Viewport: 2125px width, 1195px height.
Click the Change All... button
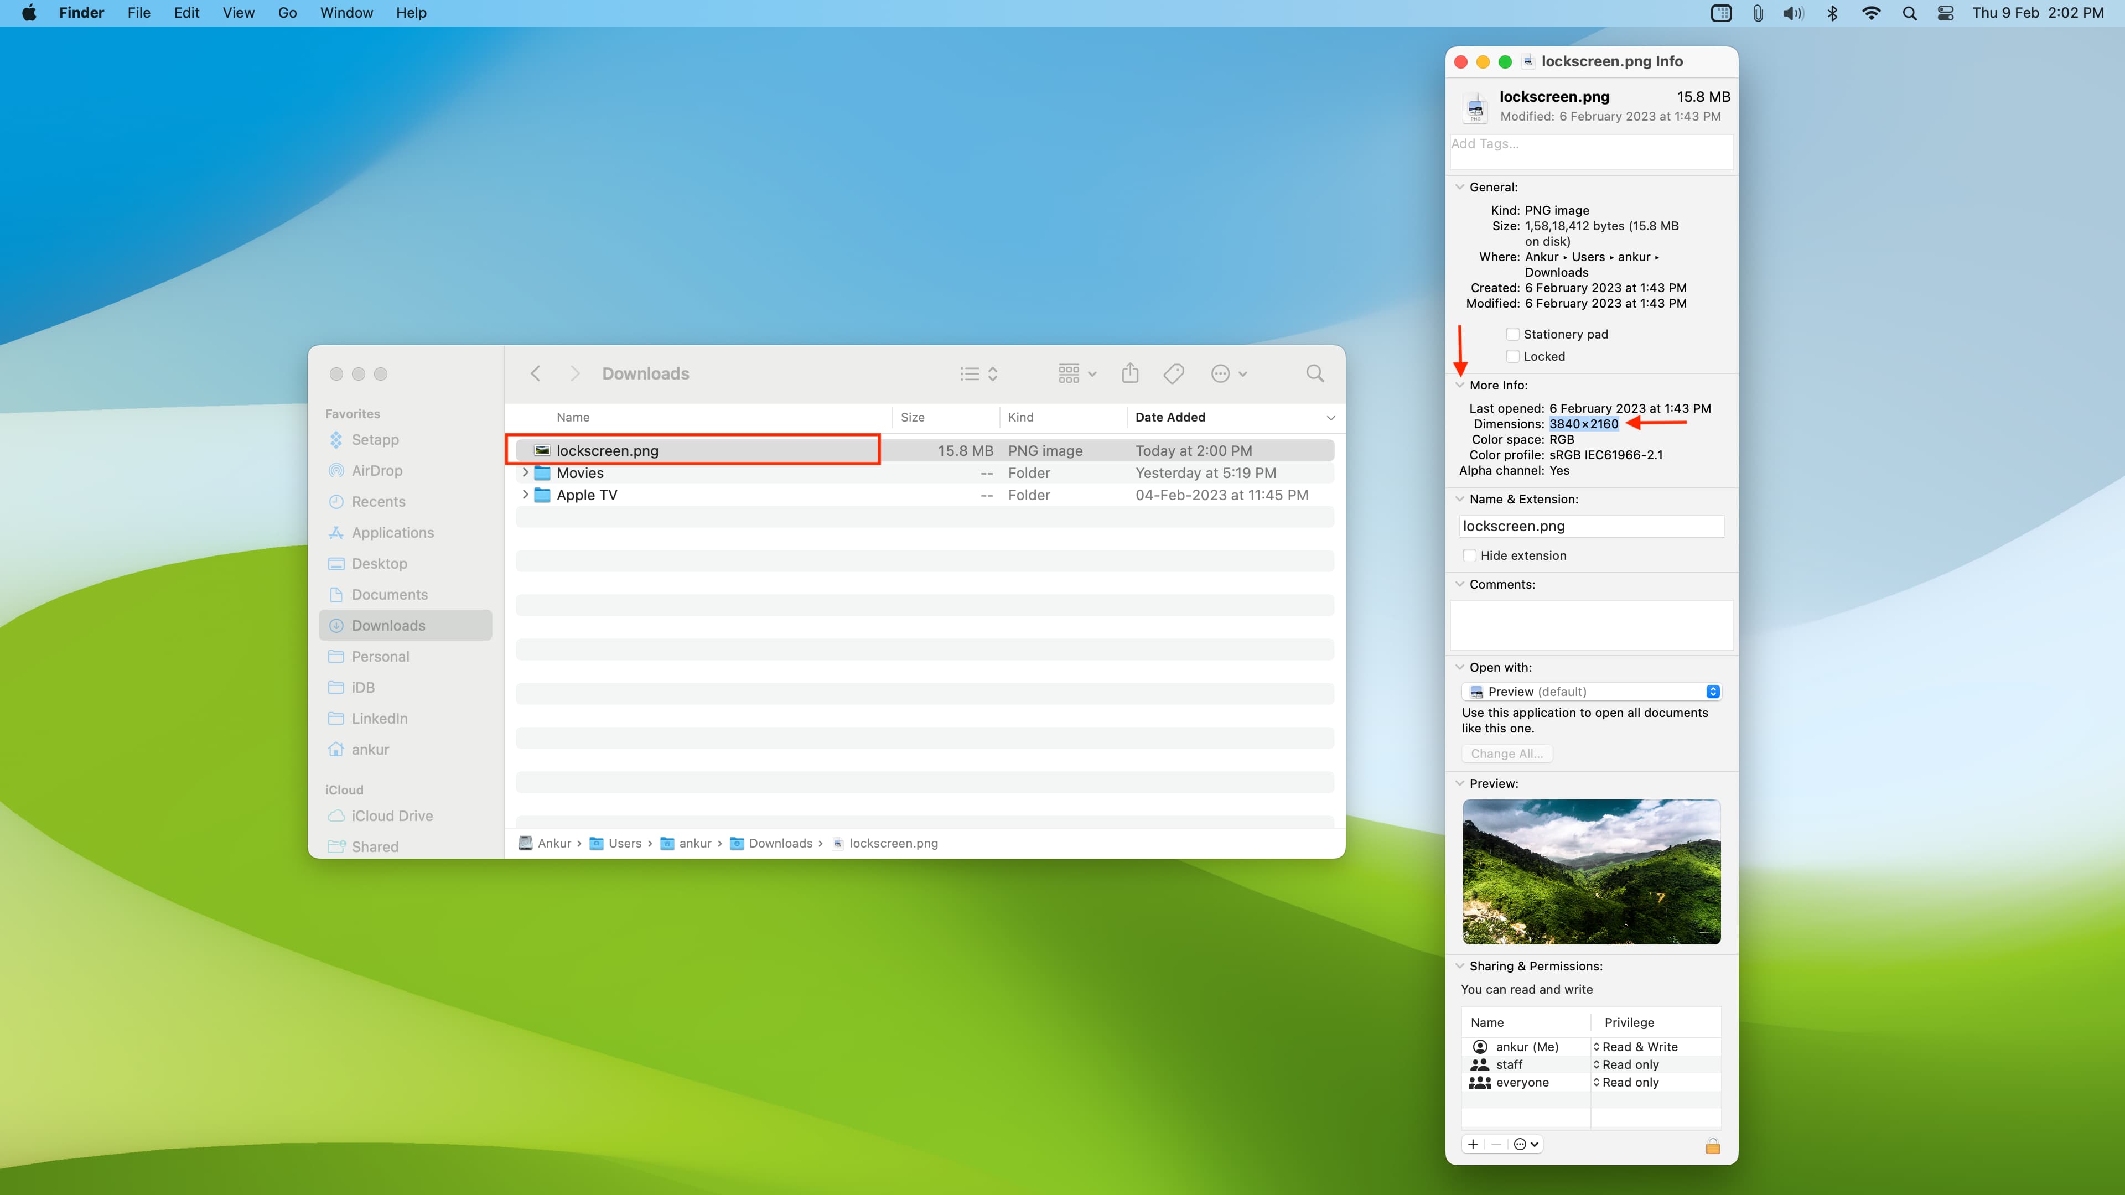tap(1506, 754)
